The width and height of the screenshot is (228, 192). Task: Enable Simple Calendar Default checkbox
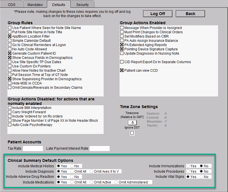click(x=10, y=41)
